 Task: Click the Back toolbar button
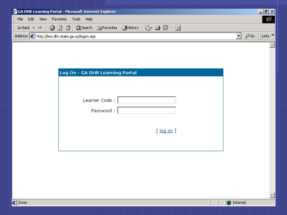point(24,28)
